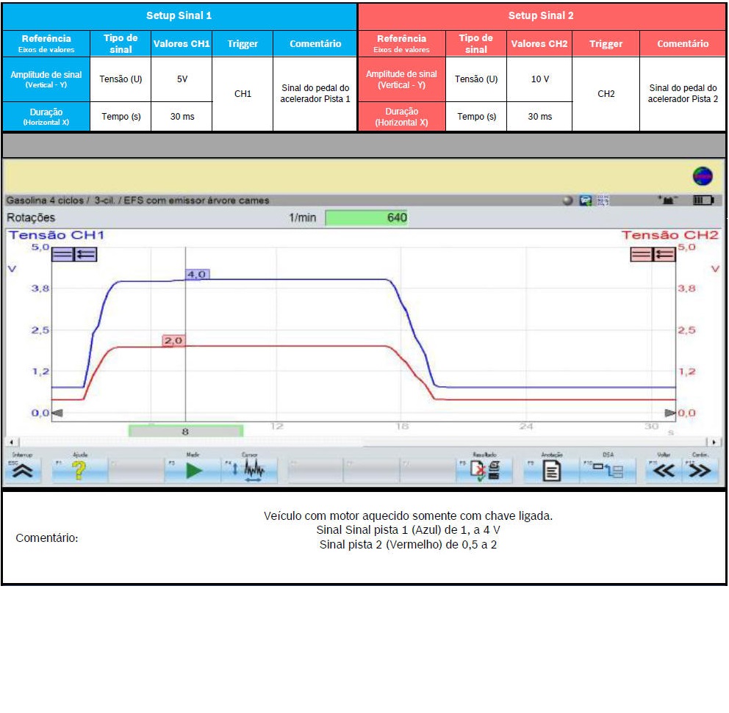Toggle CH1 blue arrow-left offset button
The width and height of the screenshot is (729, 713).
[85, 254]
